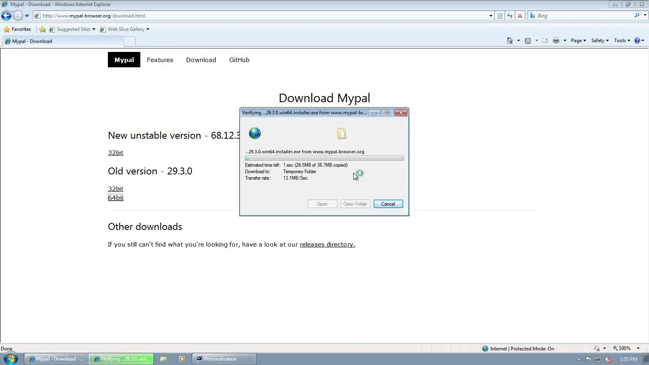Click Add to Favorites Bar star icon
This screenshot has width=649, height=365.
tap(43, 29)
